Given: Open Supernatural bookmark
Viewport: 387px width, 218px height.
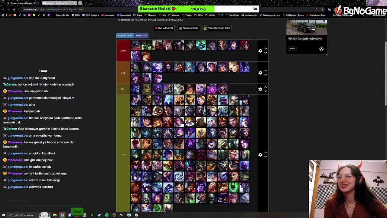Looking at the screenshot, I should tap(124, 15).
